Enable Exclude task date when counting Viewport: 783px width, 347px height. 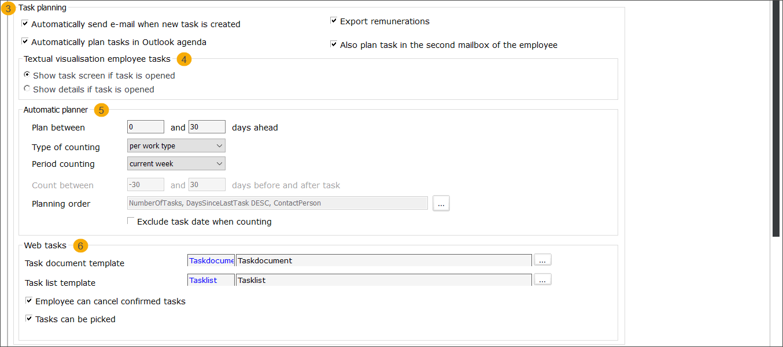131,221
